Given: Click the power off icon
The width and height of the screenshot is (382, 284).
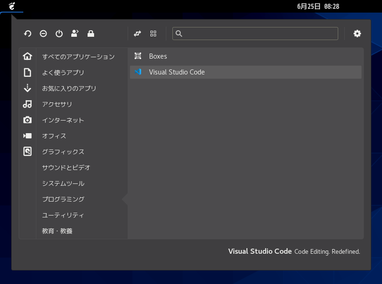Looking at the screenshot, I should [59, 34].
